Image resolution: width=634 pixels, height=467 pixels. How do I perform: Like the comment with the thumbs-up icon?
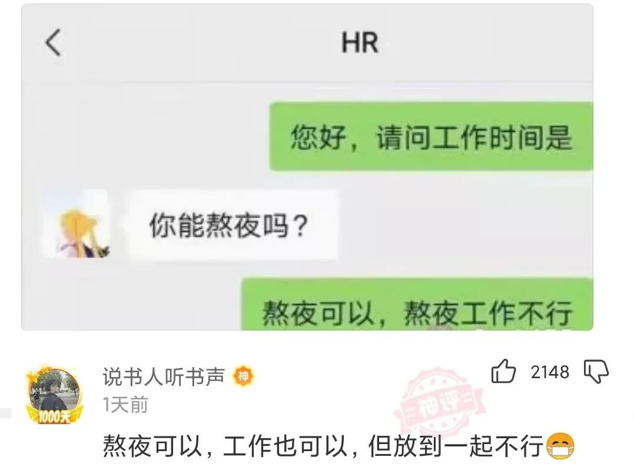(x=503, y=371)
